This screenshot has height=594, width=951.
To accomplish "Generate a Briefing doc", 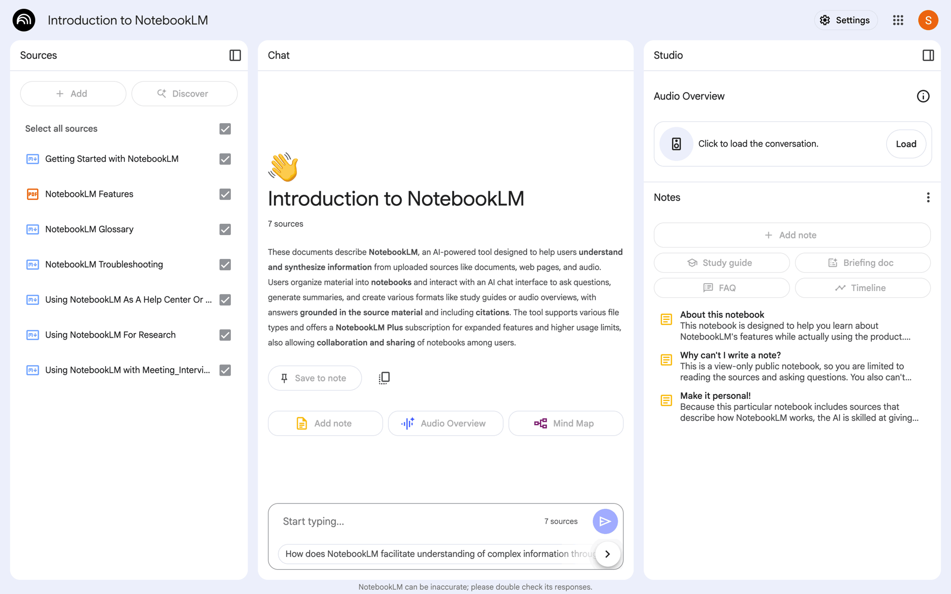I will point(862,263).
